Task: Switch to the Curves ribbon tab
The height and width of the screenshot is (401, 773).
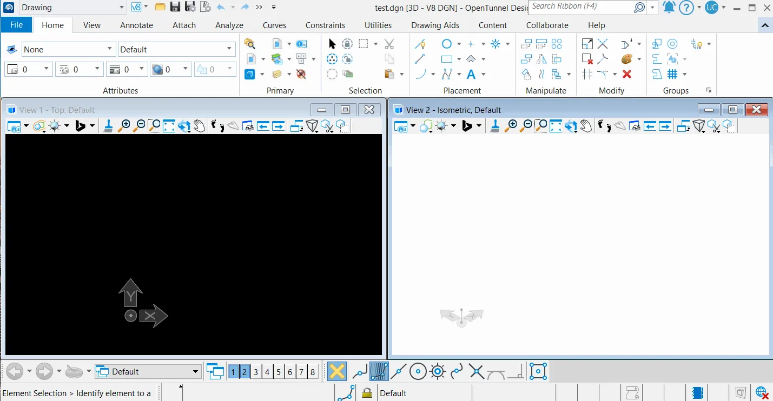Action: (274, 25)
